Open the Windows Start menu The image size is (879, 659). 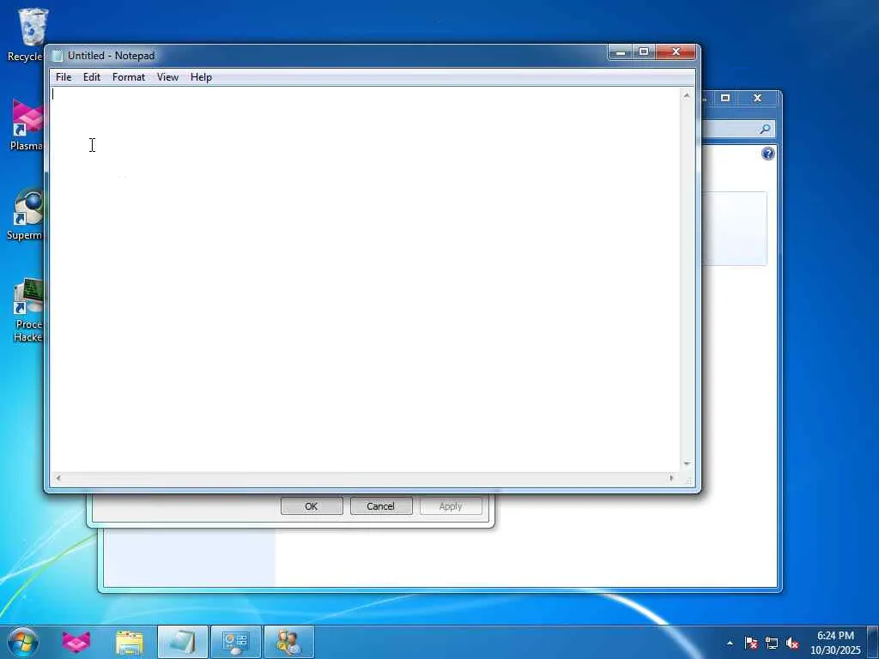coord(23,642)
